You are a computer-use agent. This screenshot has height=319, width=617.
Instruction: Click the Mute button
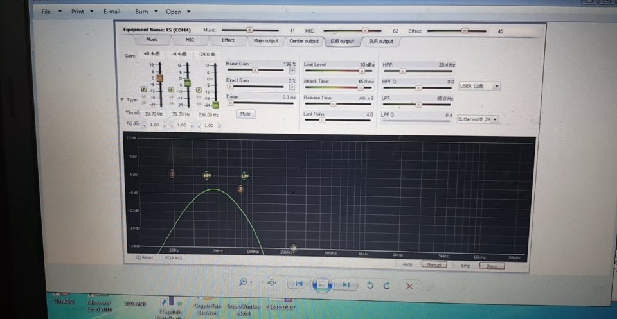[246, 114]
